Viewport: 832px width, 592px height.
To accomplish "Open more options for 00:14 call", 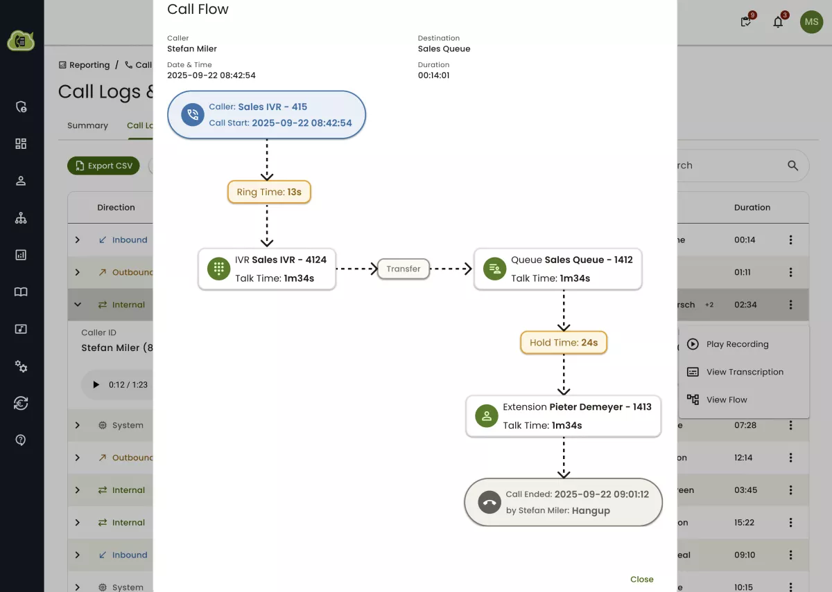I will [x=790, y=240].
